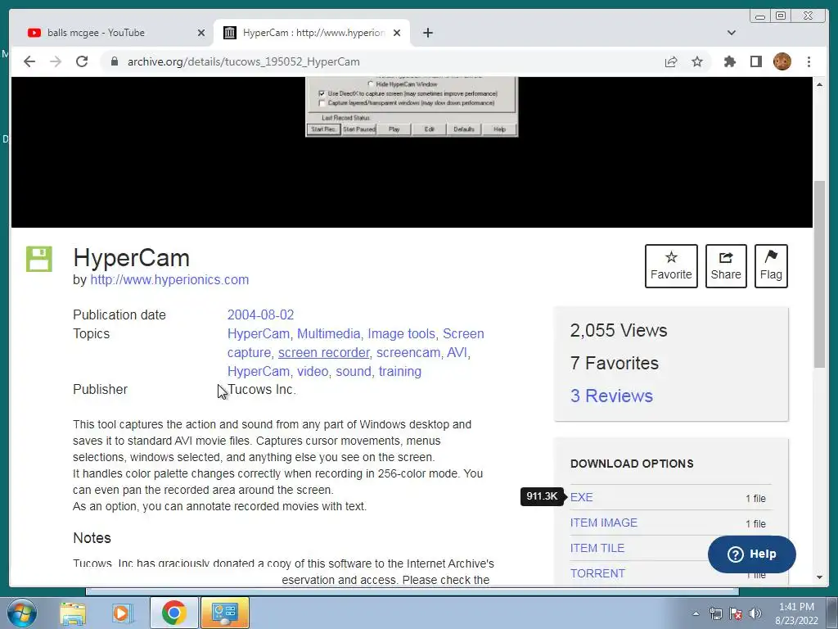Toggle the Chrome side panel
The height and width of the screenshot is (629, 838).
[755, 61]
